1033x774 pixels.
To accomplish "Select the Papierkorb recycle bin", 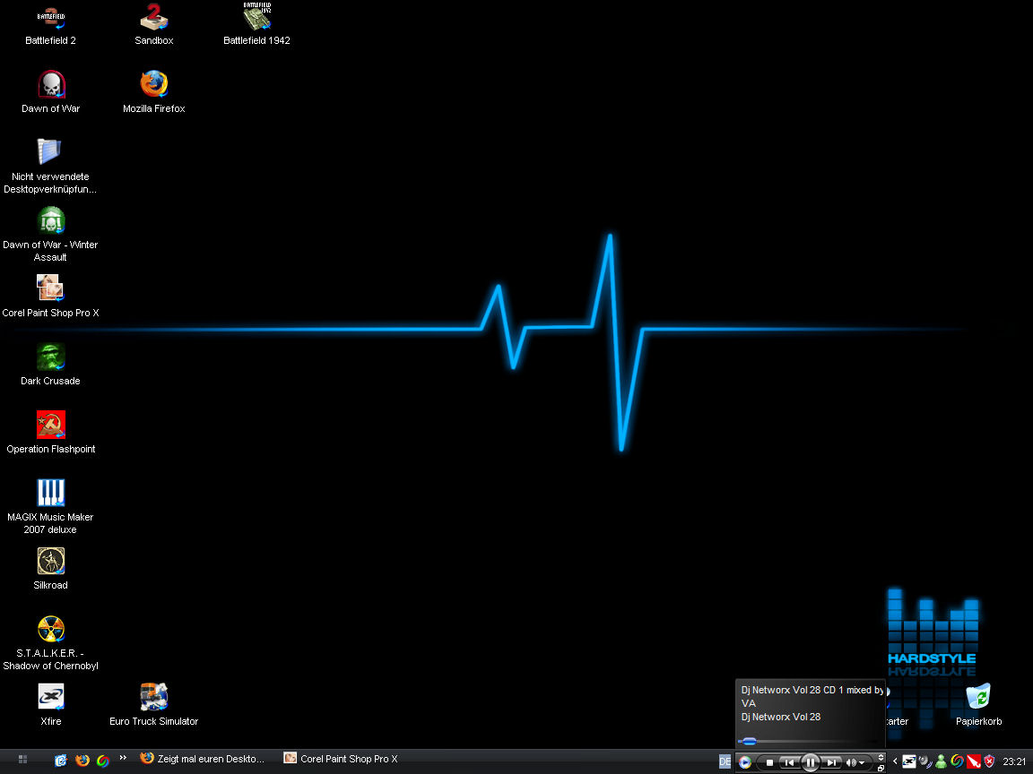I will (978, 705).
